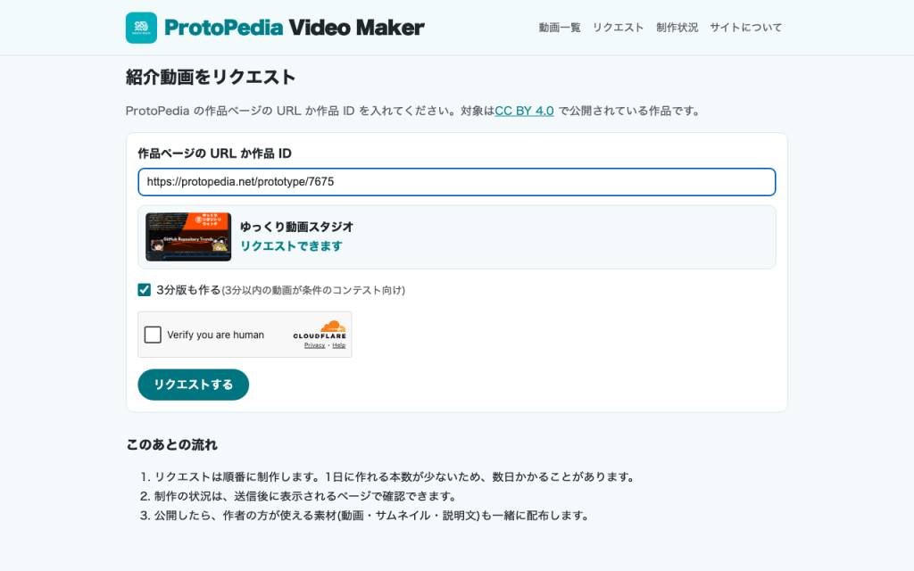
Task: Open the Cloudflare Help link
Action: [338, 345]
